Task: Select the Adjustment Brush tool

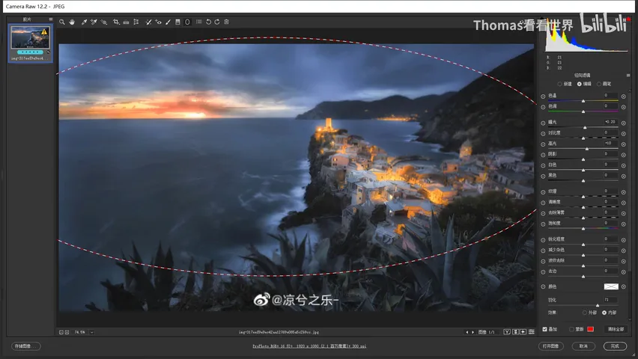Action: coord(168,22)
